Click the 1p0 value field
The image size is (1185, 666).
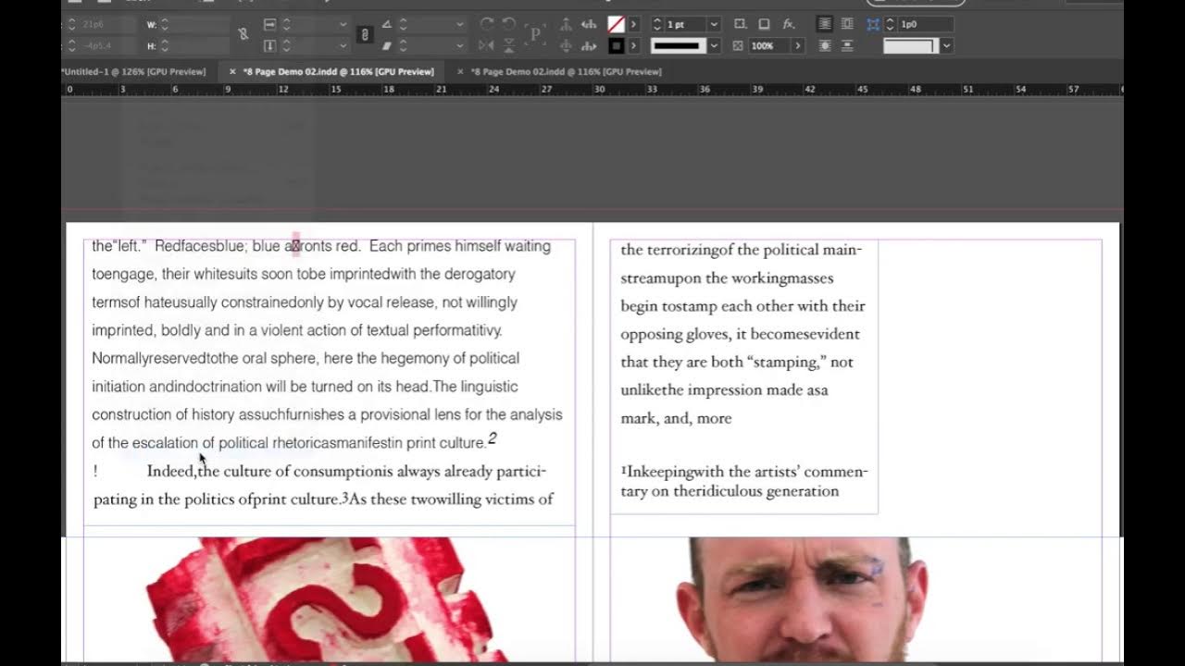tap(925, 24)
